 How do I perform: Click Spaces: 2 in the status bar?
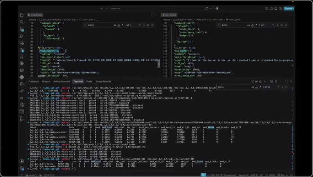pos(243,175)
